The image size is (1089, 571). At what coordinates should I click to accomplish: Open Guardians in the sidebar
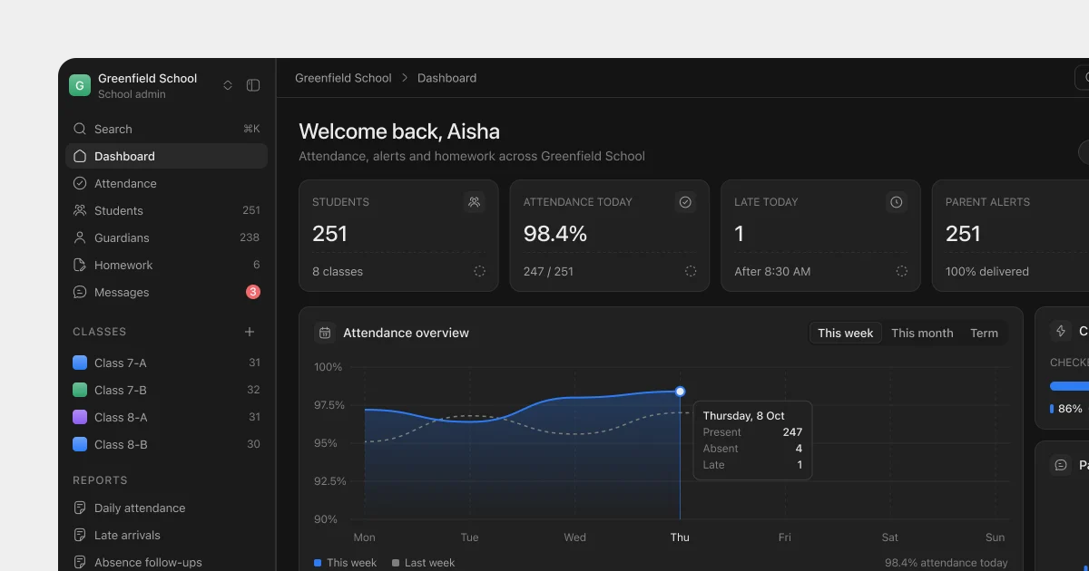coord(166,237)
